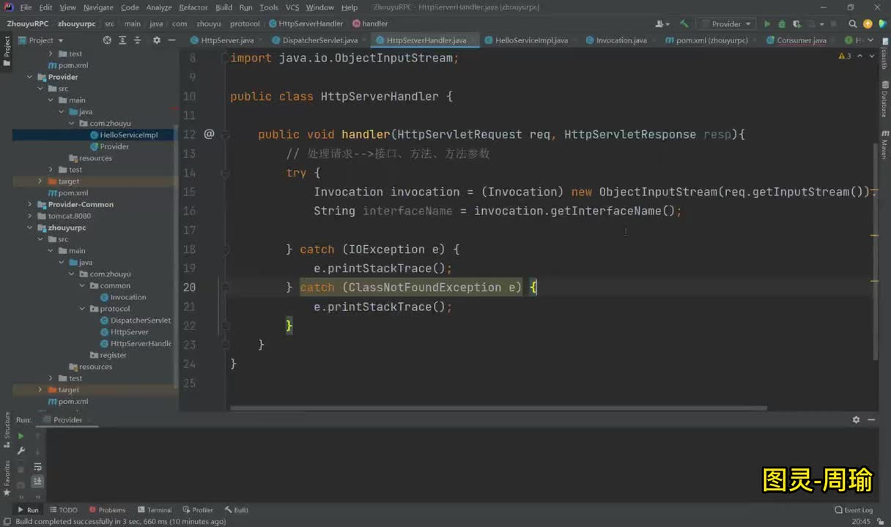Click the Debug bug icon in toolbar
This screenshot has height=527, width=891.
coord(782,24)
